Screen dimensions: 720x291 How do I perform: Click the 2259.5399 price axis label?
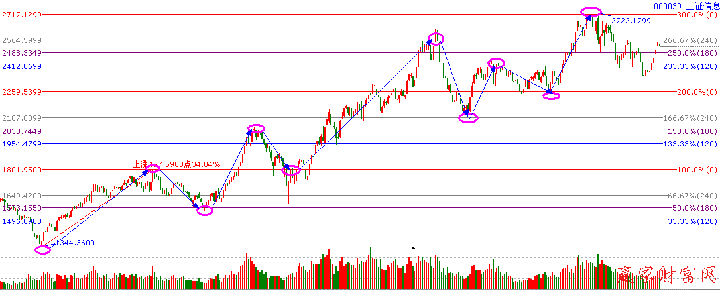coord(23,92)
